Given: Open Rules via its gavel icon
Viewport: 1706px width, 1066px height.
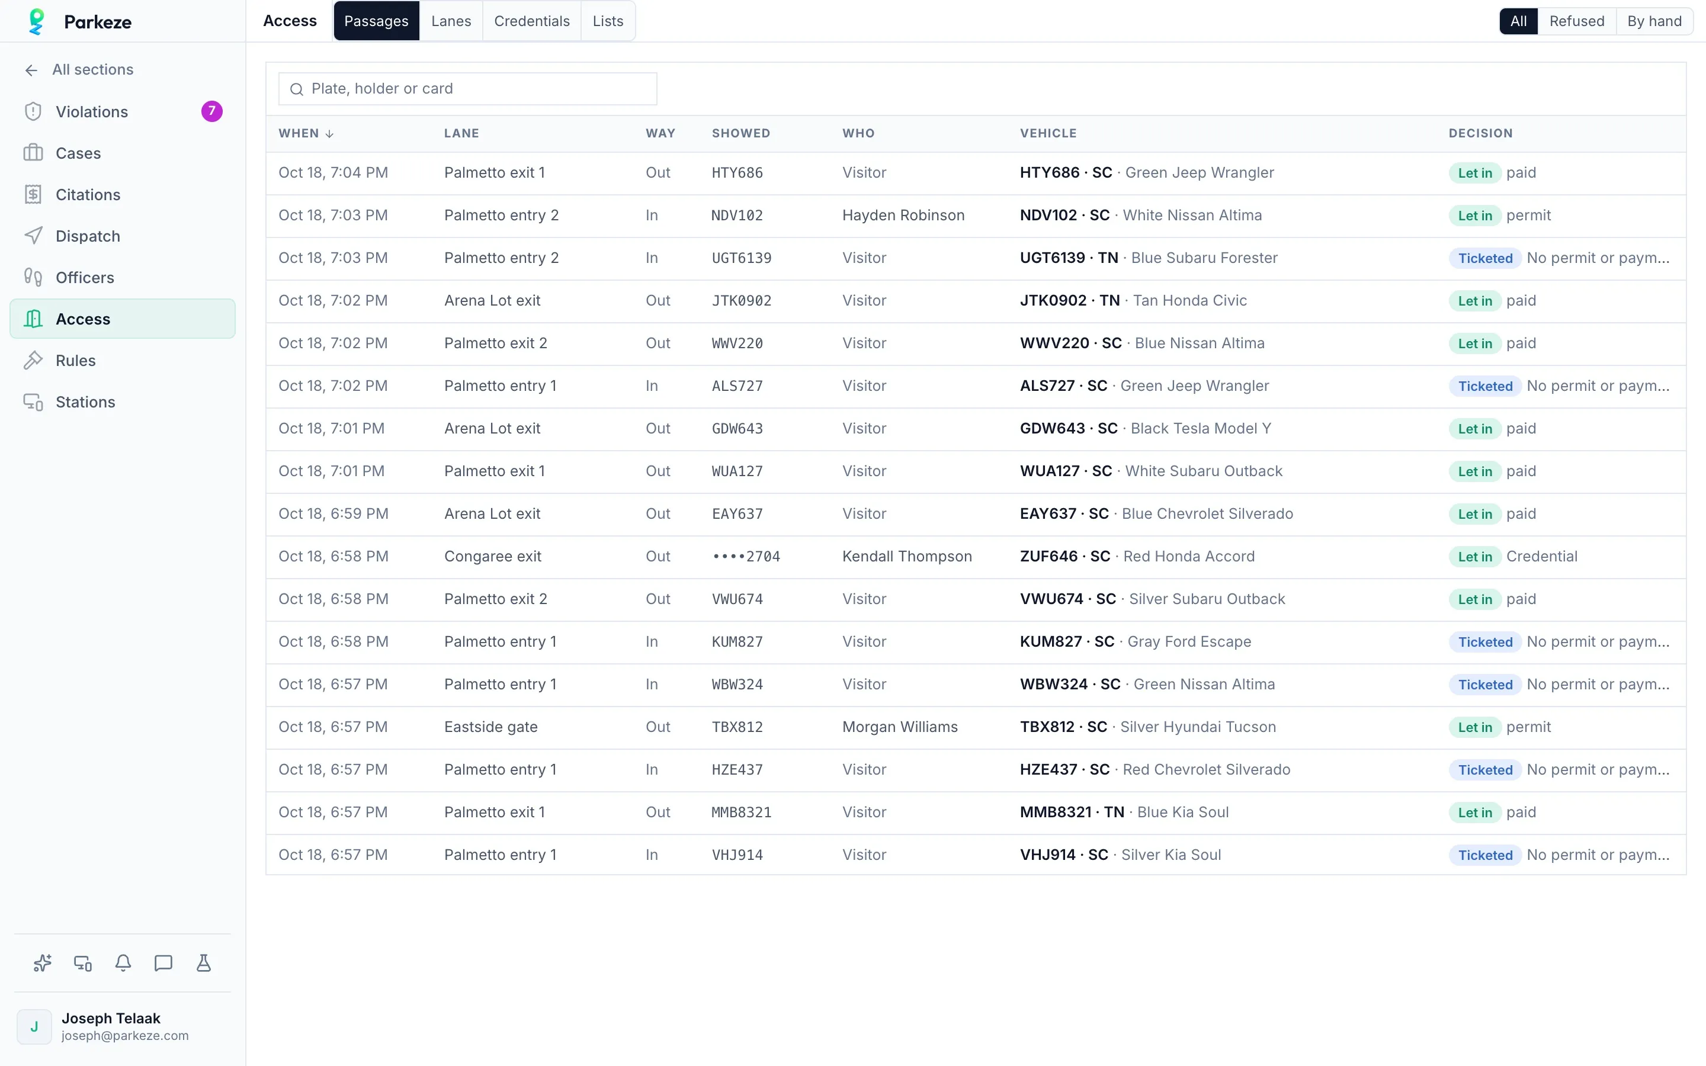Looking at the screenshot, I should [33, 360].
